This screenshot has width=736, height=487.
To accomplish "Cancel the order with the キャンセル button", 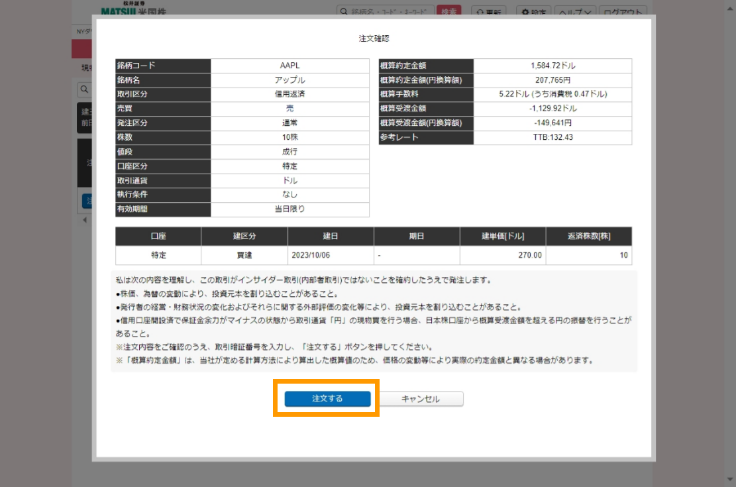I will point(421,399).
